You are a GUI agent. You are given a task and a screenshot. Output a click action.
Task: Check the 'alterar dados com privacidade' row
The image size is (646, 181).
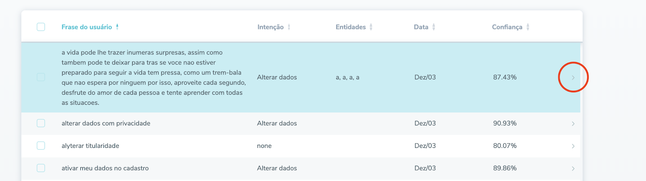41,123
